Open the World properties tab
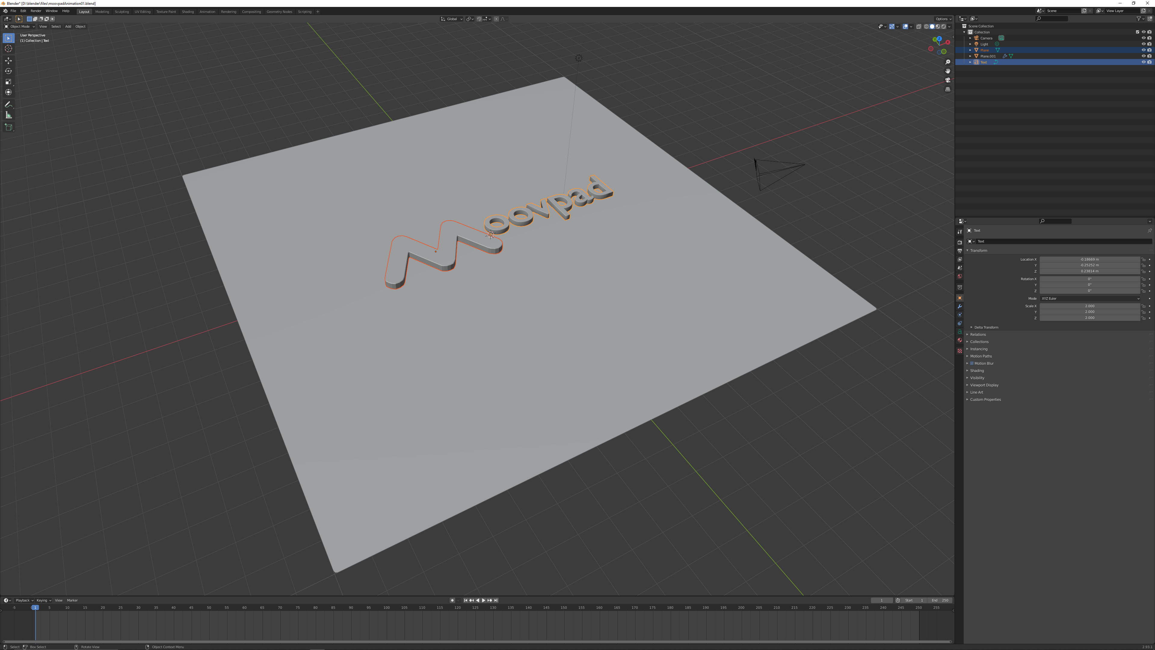This screenshot has width=1155, height=650. 959,276
